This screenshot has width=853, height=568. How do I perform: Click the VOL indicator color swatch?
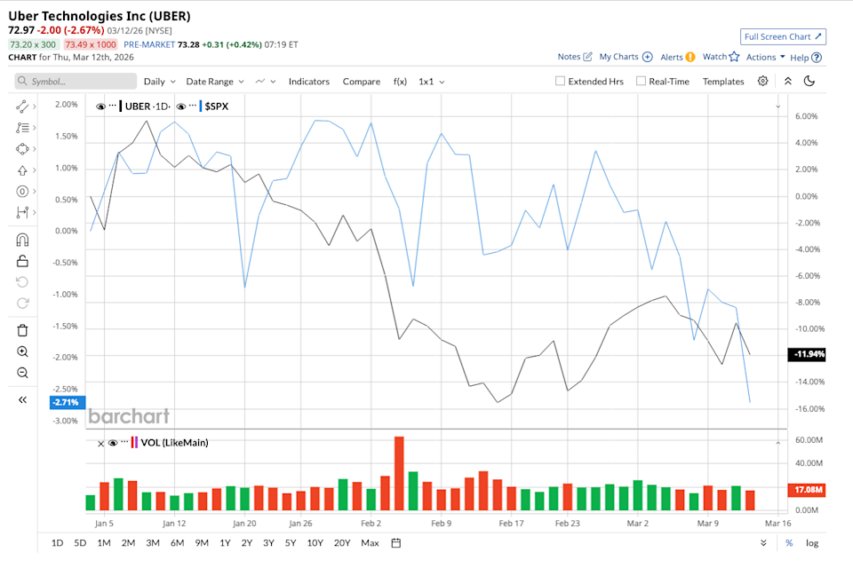pos(134,442)
